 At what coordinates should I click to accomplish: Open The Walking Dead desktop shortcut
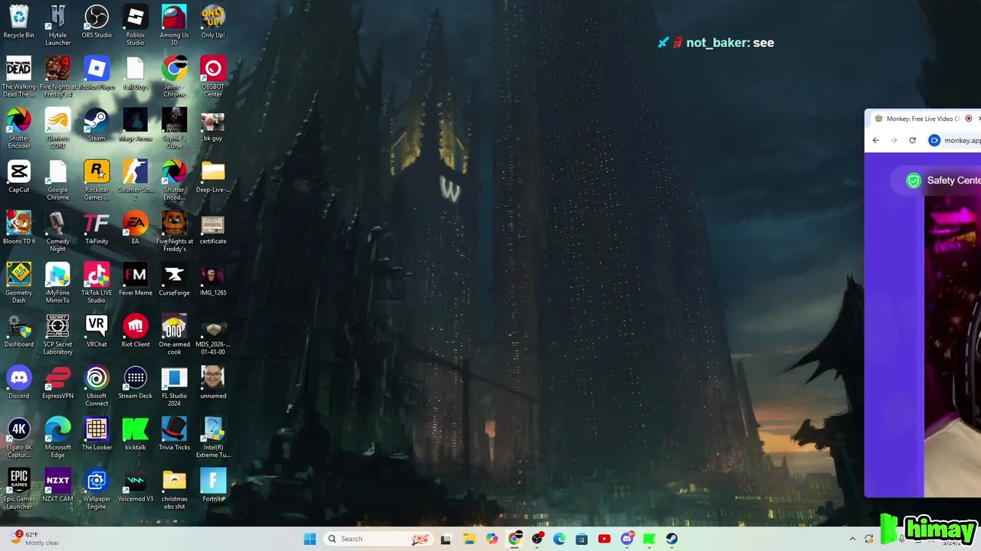(19, 77)
